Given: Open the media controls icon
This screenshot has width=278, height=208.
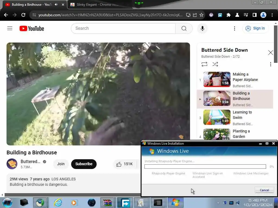Looking at the screenshot, I should (x=246, y=15).
